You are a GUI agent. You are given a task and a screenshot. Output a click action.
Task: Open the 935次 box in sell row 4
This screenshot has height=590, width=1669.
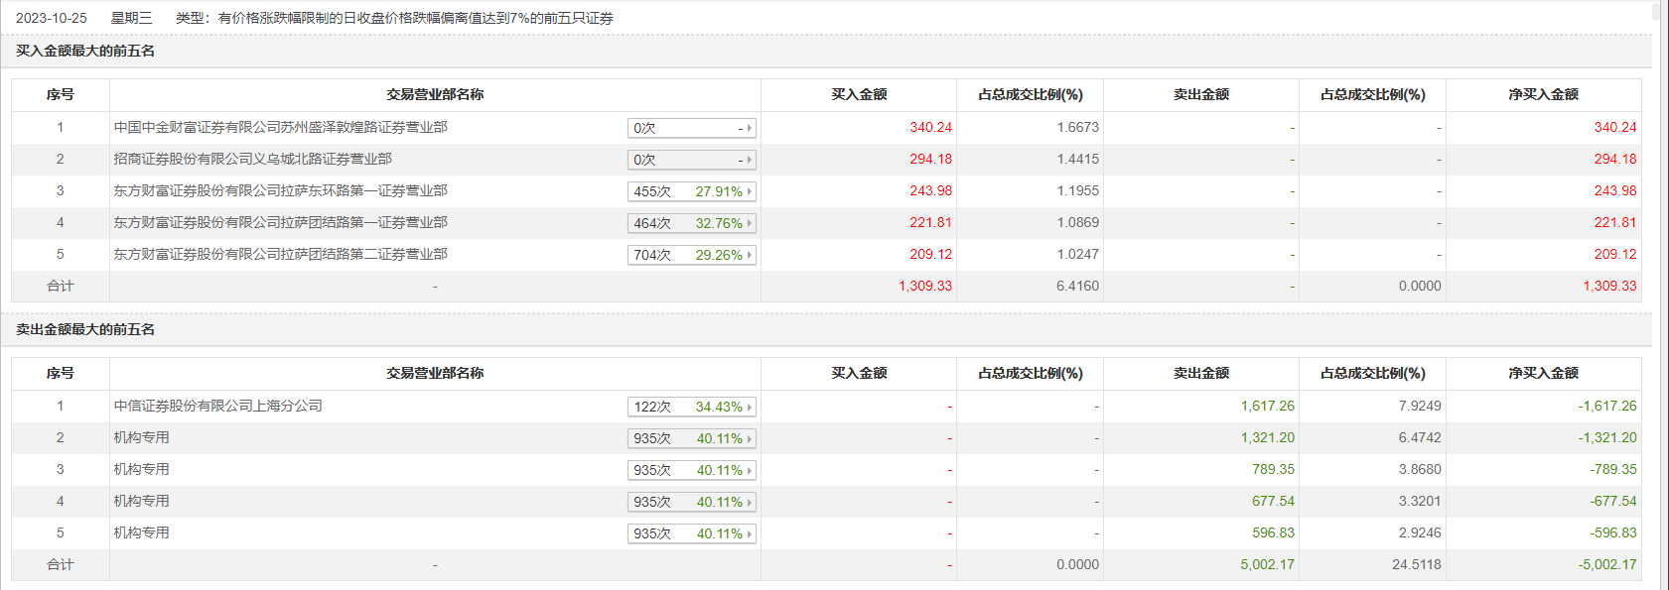point(691,502)
